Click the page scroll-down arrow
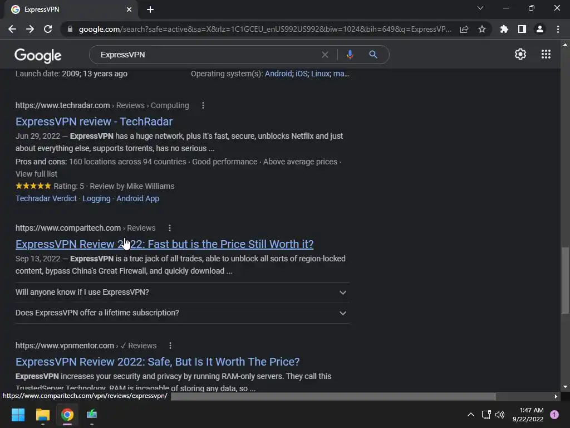 (565, 387)
